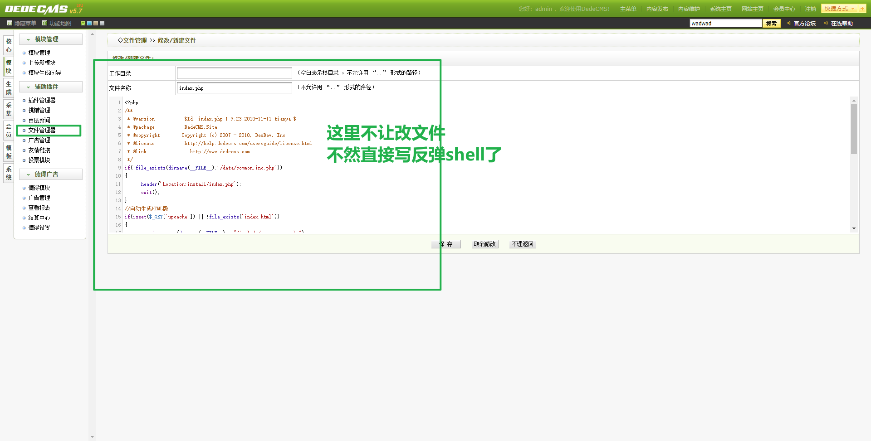871x441 pixels.
Task: Click the 不理返回 button
Action: tap(522, 244)
